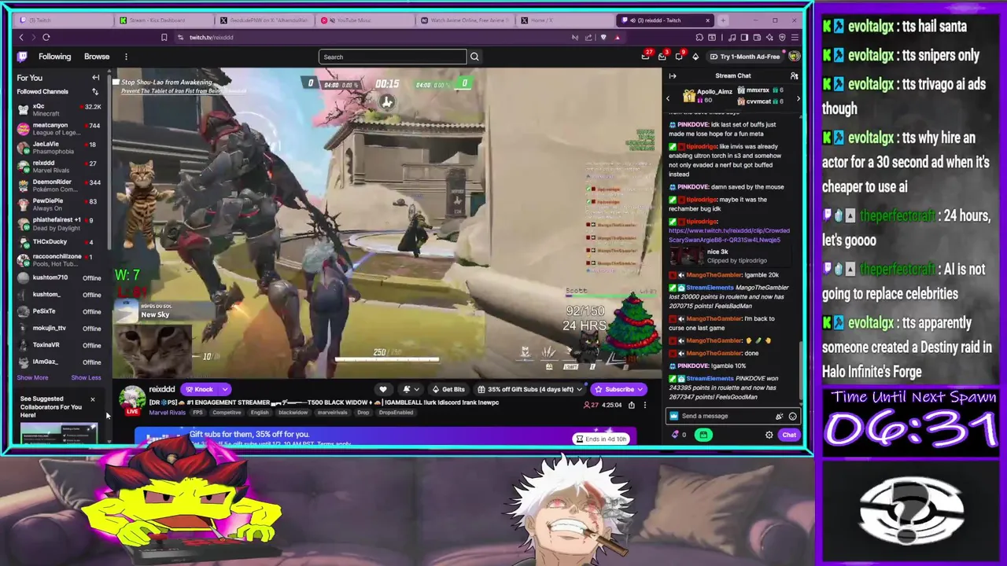This screenshot has height=566, width=1007.
Task: Open channel points balance icon
Action: pos(677,435)
